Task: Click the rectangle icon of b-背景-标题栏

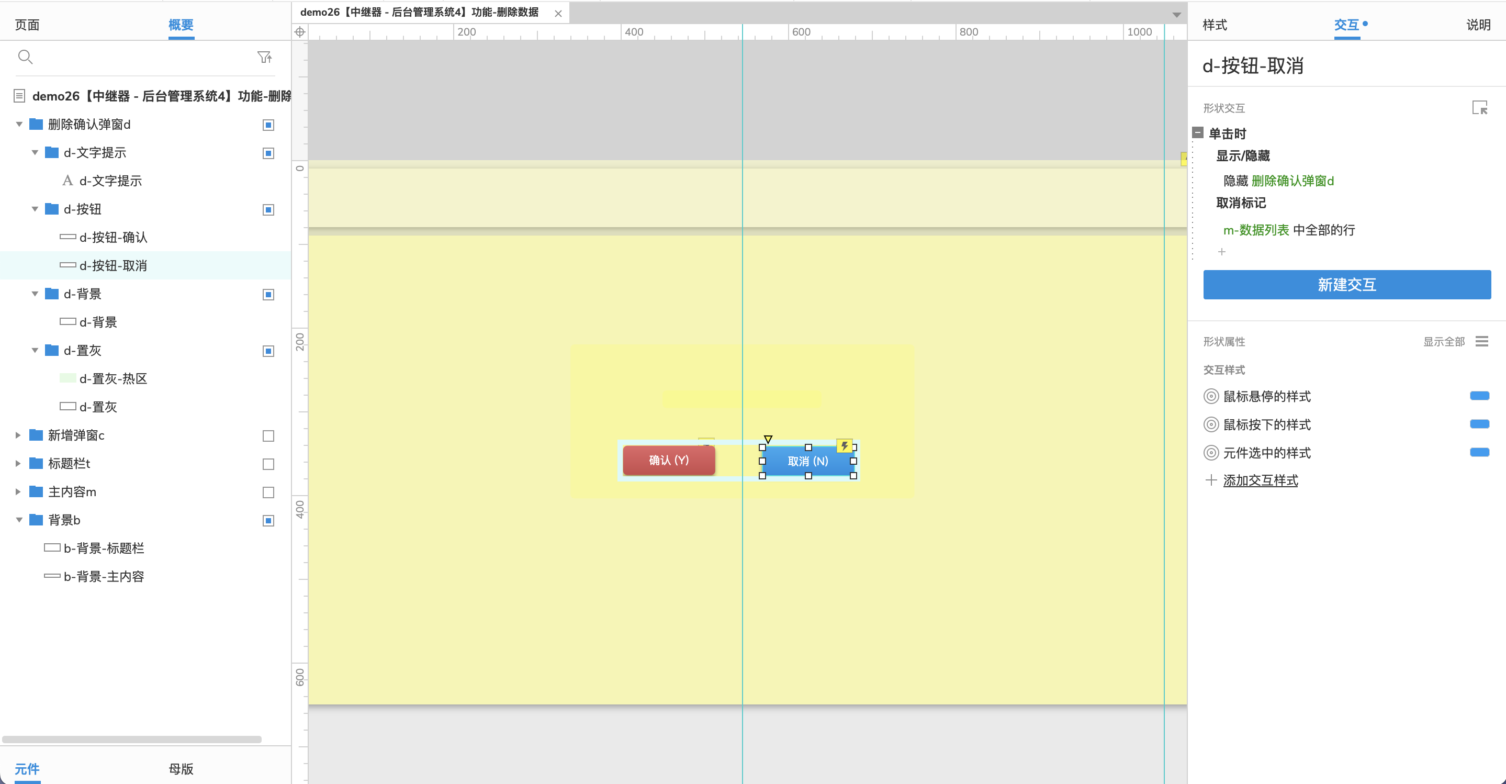Action: (52, 548)
